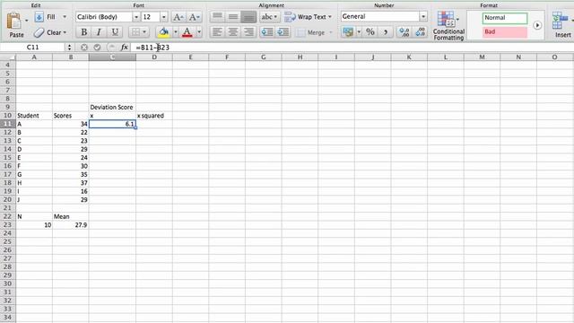Select column A header

(x=34, y=57)
